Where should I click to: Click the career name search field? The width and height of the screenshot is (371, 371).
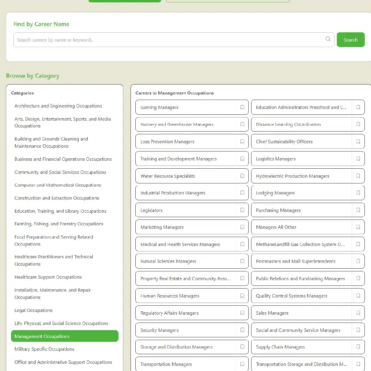pos(168,40)
